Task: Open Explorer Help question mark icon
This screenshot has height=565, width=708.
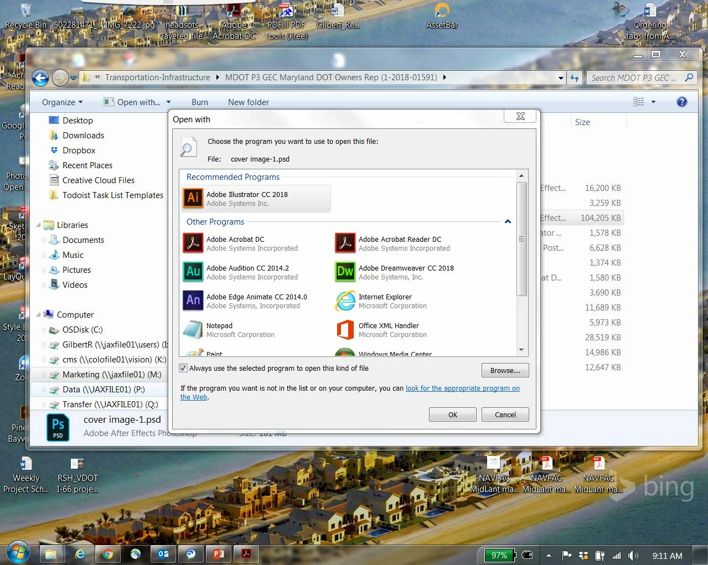Action: click(x=681, y=102)
